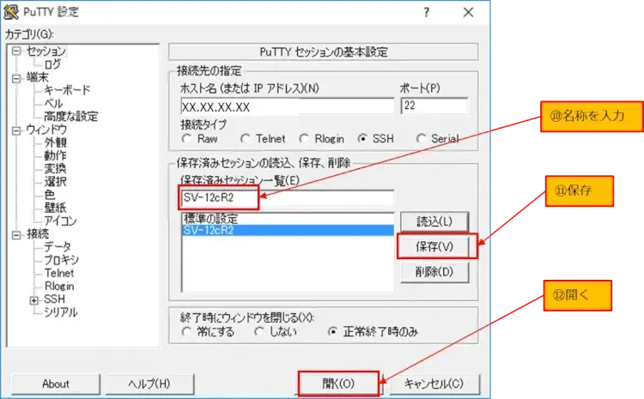
Task: Select the Telnet connection type option
Action: pos(246,138)
